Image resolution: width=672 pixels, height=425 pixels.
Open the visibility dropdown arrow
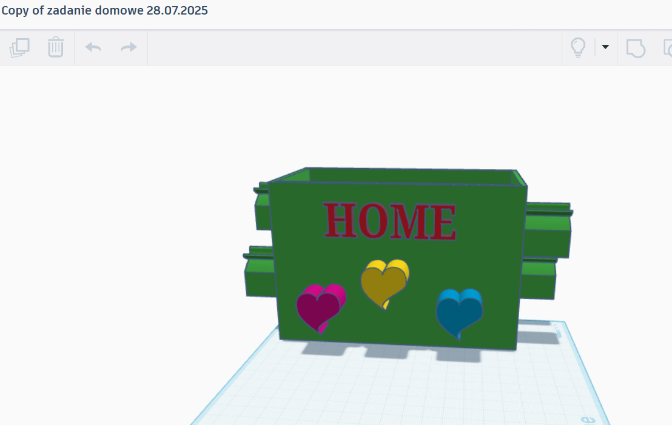point(605,47)
